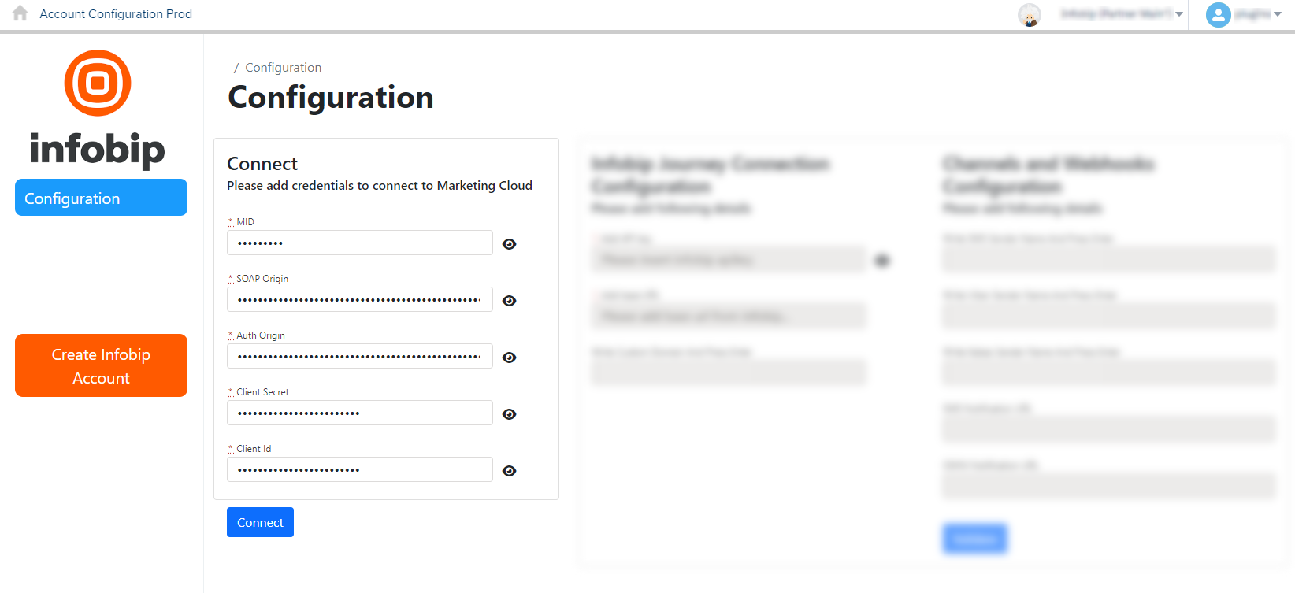
Task: Focus the Client Secret input box
Action: point(359,413)
